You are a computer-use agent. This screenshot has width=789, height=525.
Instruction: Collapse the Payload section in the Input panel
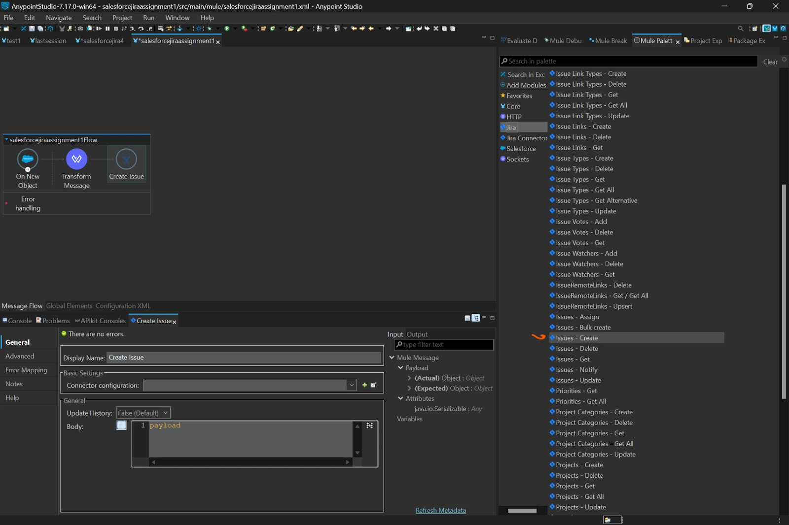point(400,367)
